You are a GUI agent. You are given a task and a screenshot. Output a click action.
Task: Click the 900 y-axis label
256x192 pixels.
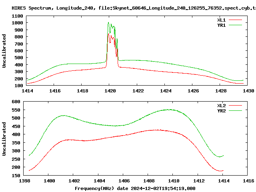19,30
